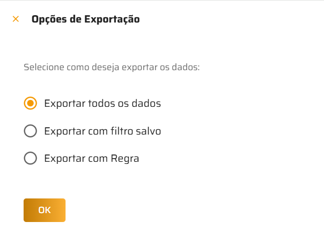Select the 'Exportar todos os dados' radio button
The image size is (324, 244).
pyautogui.click(x=30, y=103)
